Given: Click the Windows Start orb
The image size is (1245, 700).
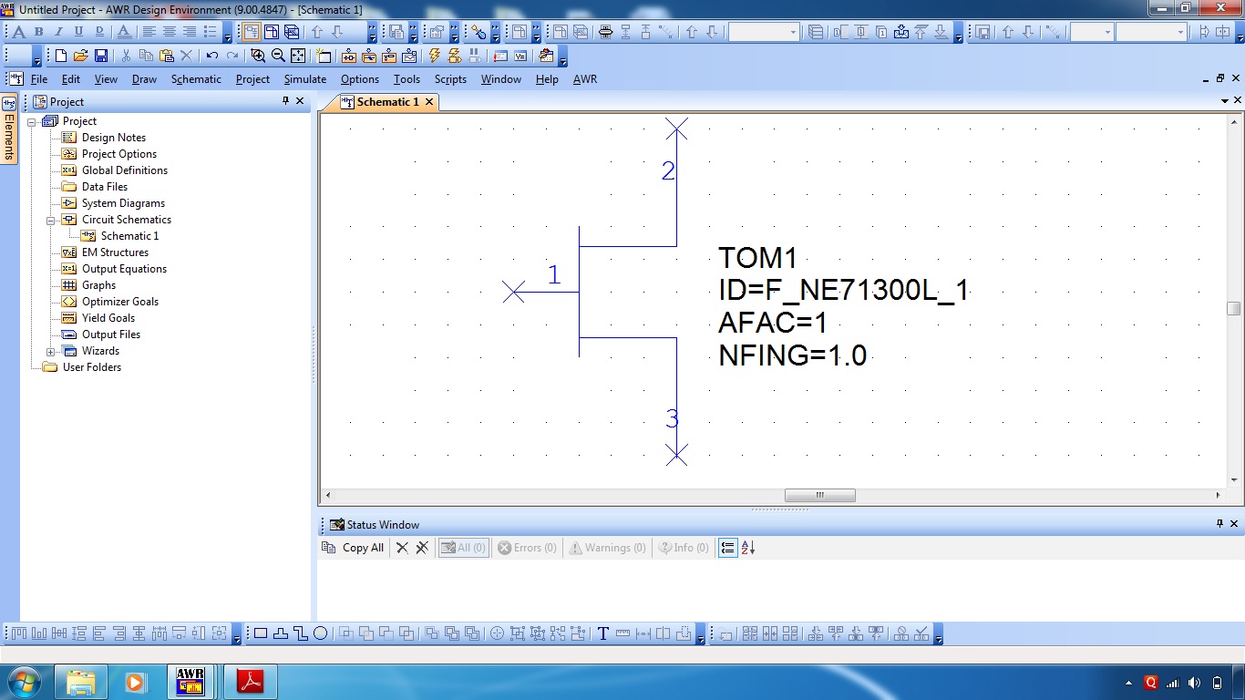Looking at the screenshot, I should [x=24, y=682].
